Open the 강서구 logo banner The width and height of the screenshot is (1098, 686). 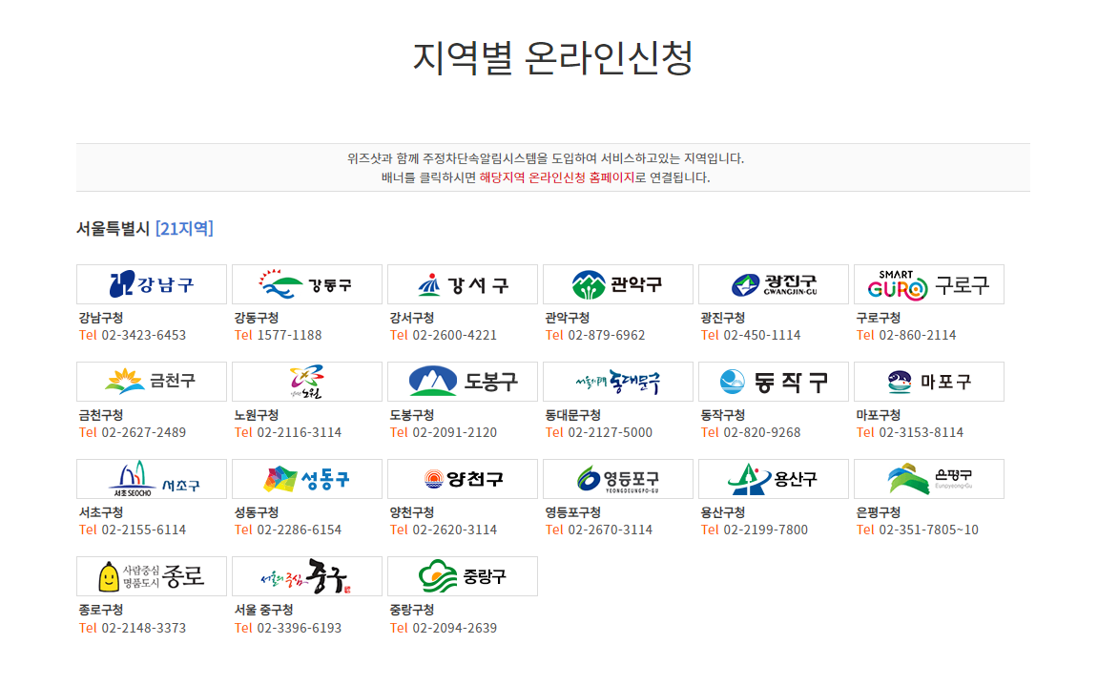click(462, 284)
